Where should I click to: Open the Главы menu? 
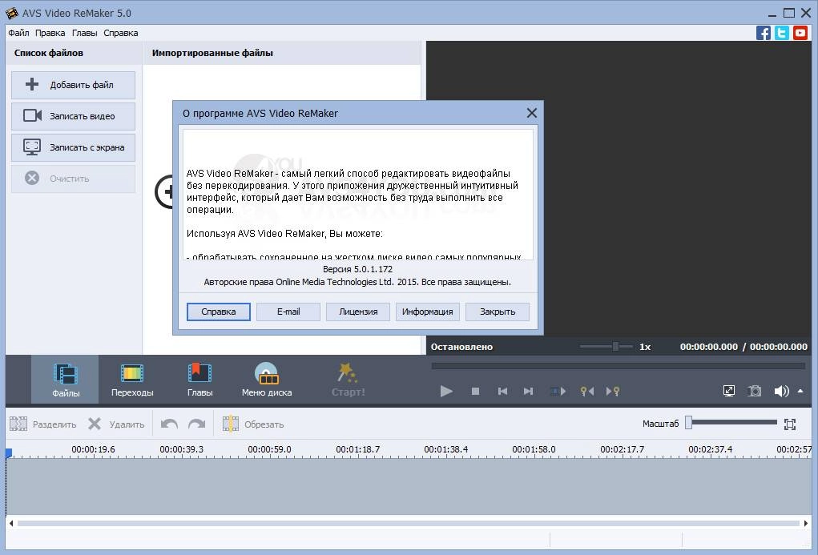coord(84,33)
